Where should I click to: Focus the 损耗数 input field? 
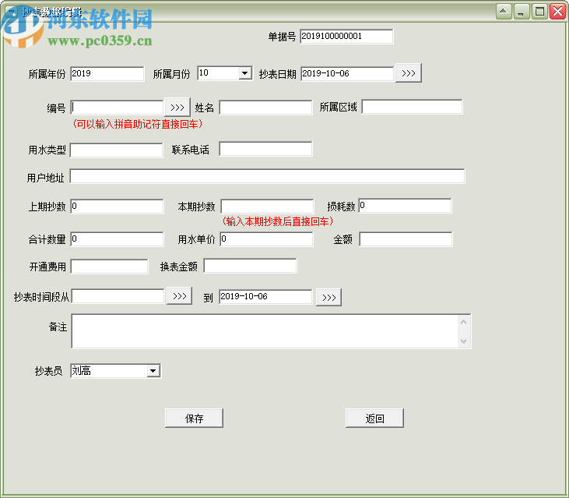(405, 206)
